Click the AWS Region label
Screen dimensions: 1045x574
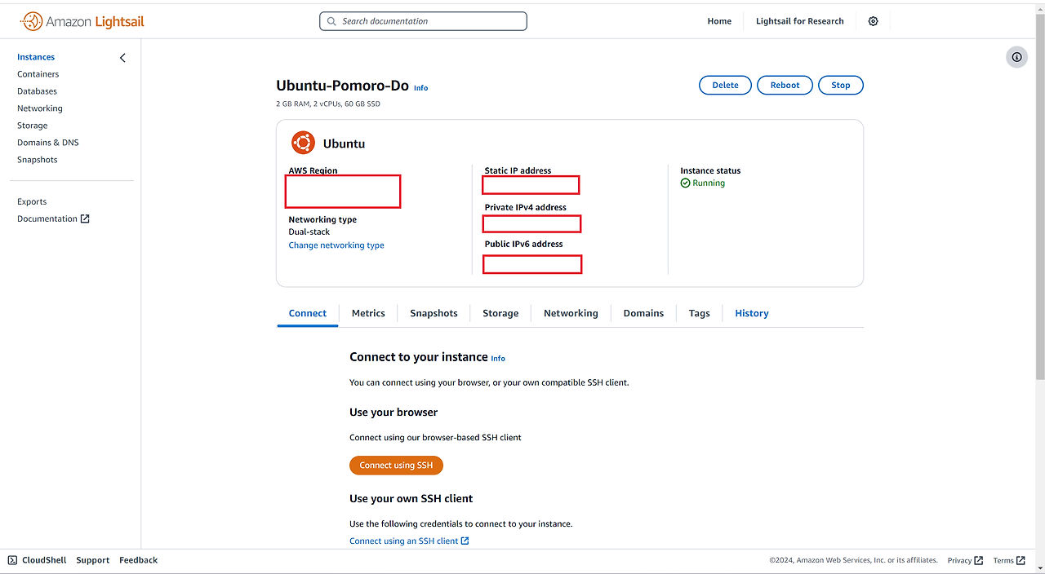[x=313, y=170]
